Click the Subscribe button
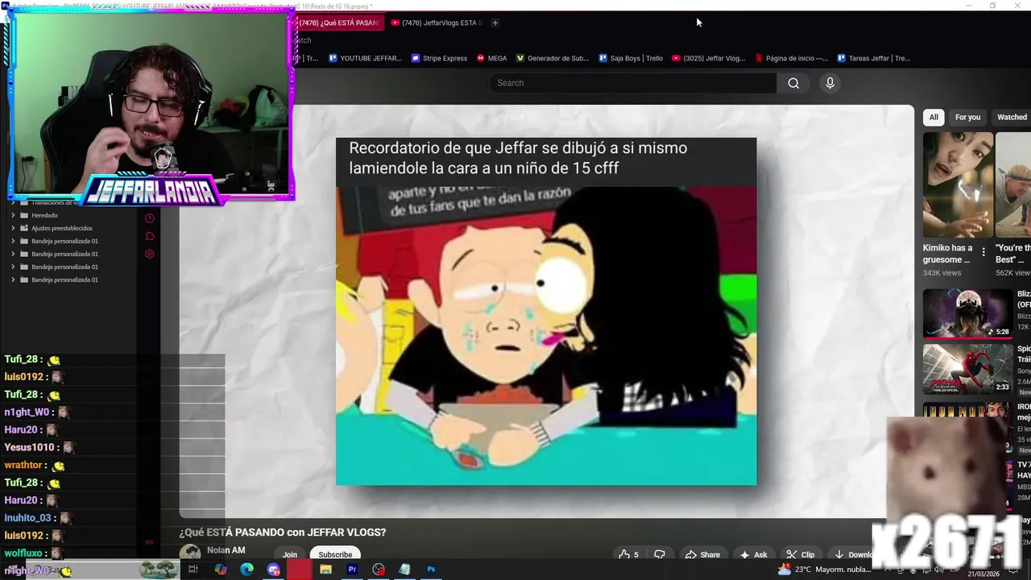The image size is (1031, 580). 335,554
